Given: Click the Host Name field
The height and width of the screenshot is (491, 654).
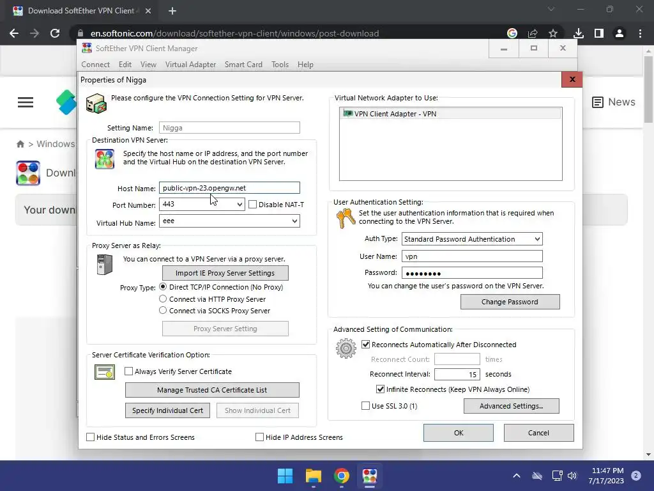Looking at the screenshot, I should pos(229,188).
